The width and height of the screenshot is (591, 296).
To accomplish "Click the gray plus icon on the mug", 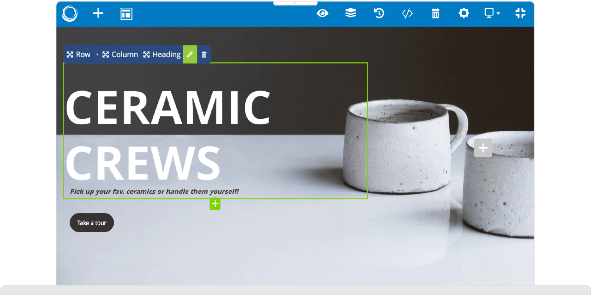I will point(483,148).
